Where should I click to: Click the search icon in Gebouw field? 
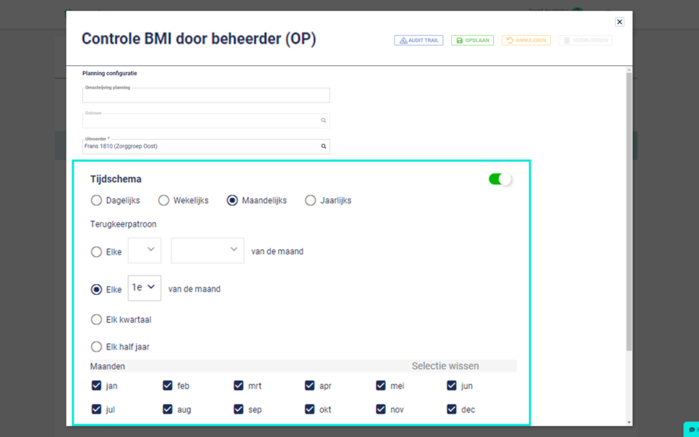click(x=324, y=121)
